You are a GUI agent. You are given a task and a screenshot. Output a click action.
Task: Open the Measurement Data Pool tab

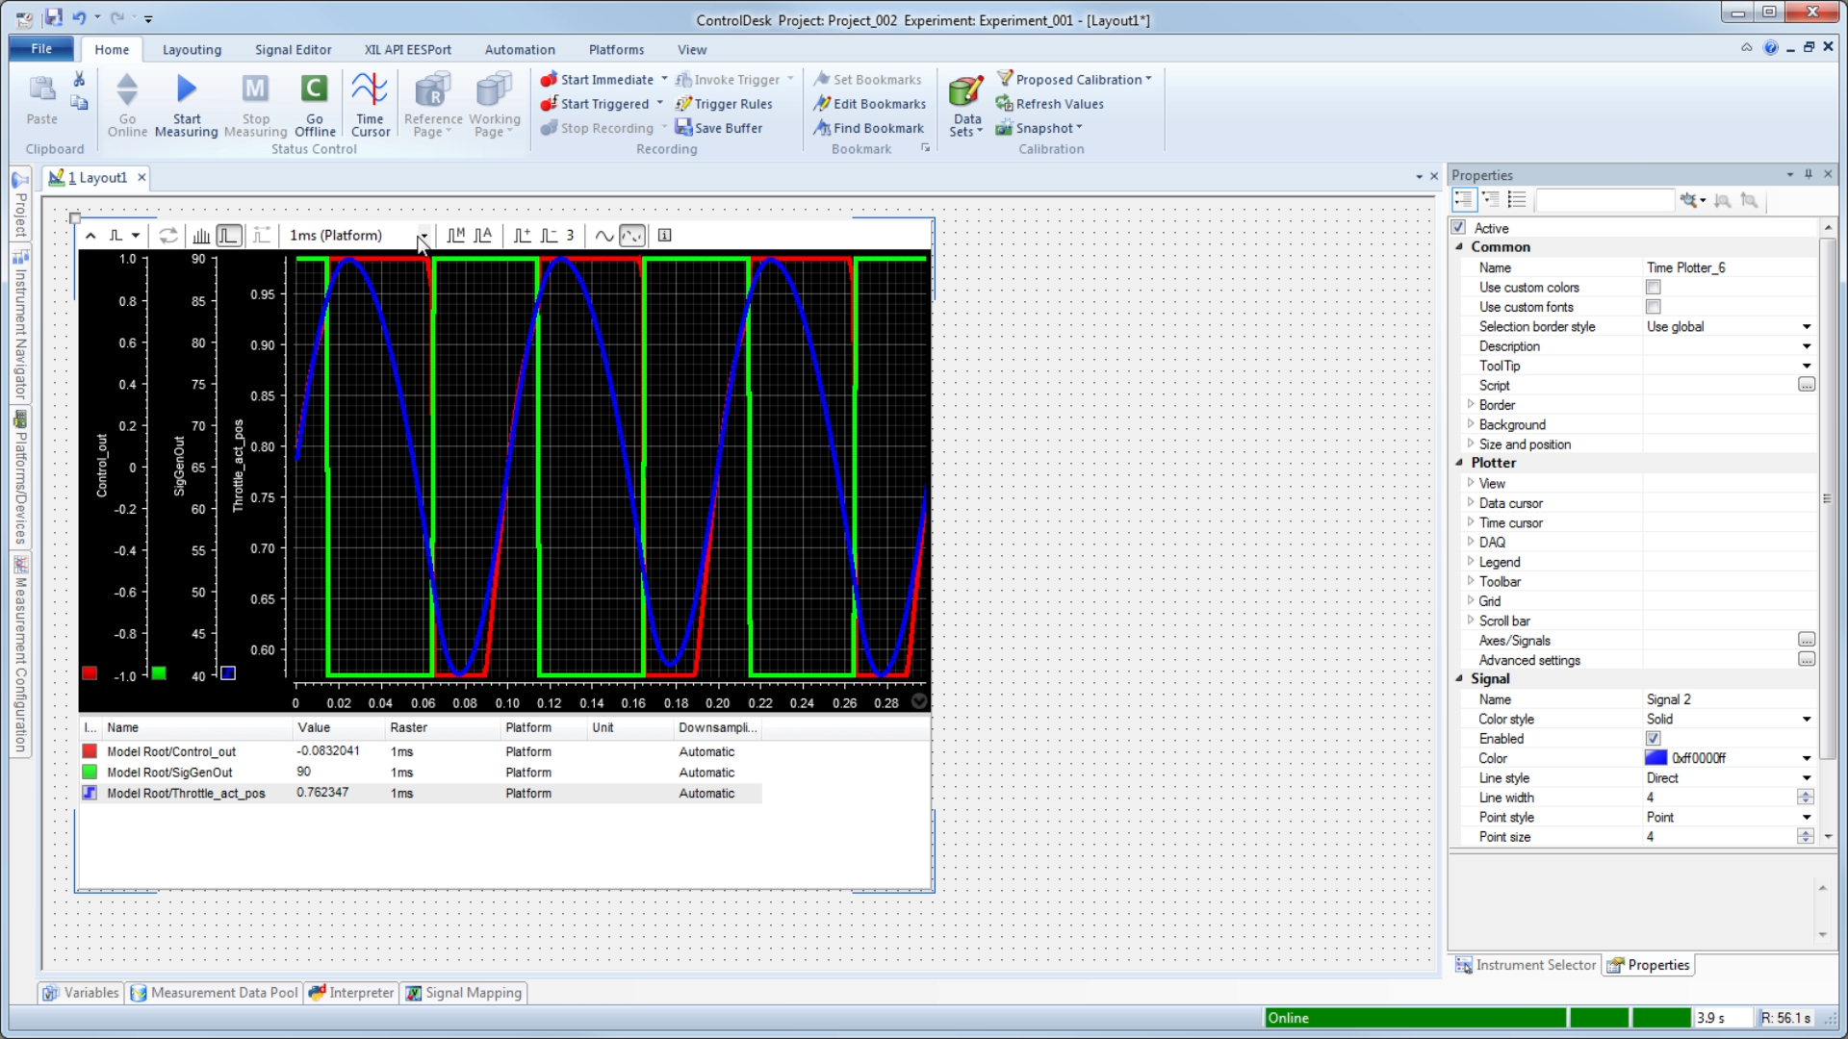point(215,993)
